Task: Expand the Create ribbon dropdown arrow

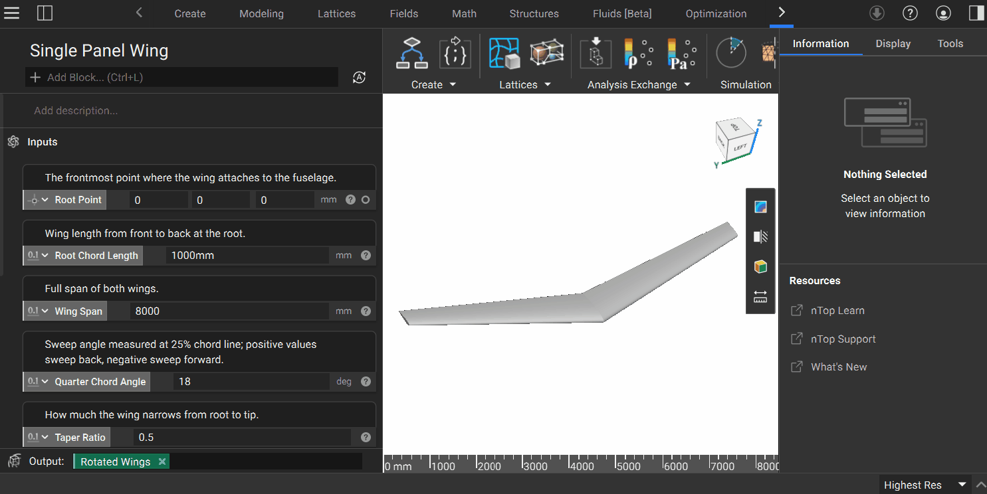Action: point(453,85)
